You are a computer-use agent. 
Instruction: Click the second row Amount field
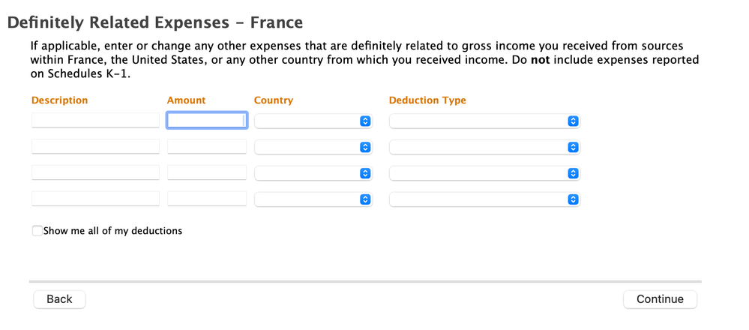(206, 146)
